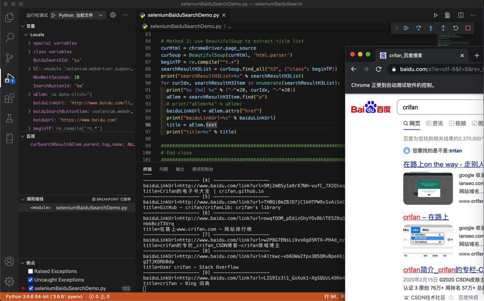Screen dimensions: 484x301
Task: Open the Run and Debug view
Action: [x=9, y=78]
